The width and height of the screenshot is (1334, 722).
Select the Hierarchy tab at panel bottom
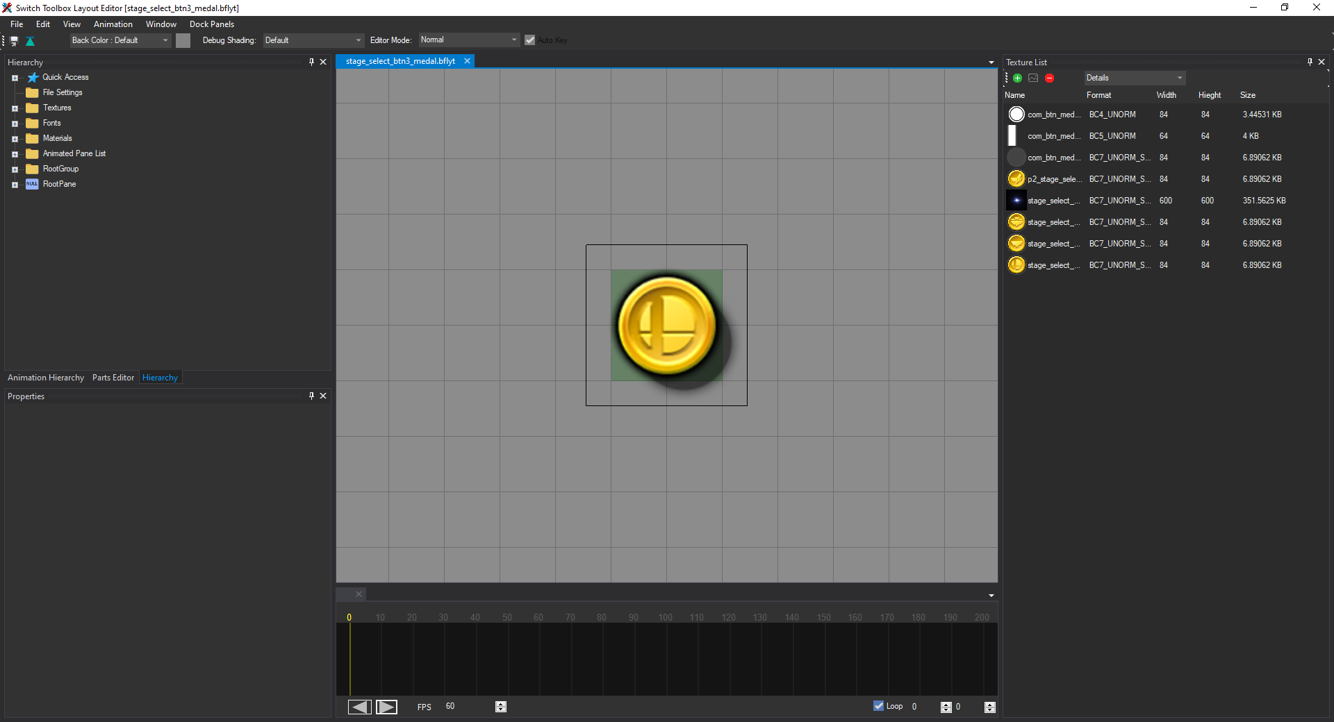click(160, 378)
